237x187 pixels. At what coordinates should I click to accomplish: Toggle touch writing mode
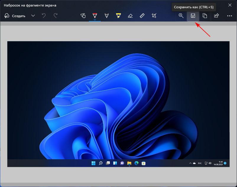tap(83, 16)
